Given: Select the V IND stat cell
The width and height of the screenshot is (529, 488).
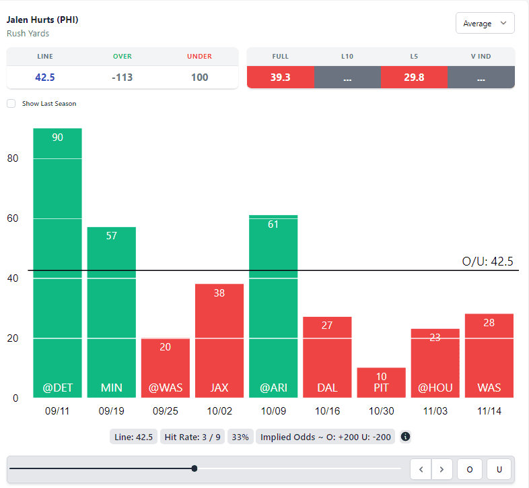Looking at the screenshot, I should click(x=481, y=78).
